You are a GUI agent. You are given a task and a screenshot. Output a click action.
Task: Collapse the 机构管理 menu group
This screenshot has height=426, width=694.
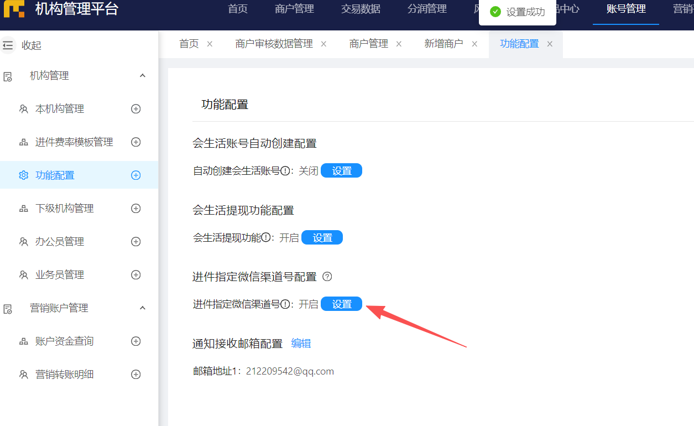(x=142, y=76)
